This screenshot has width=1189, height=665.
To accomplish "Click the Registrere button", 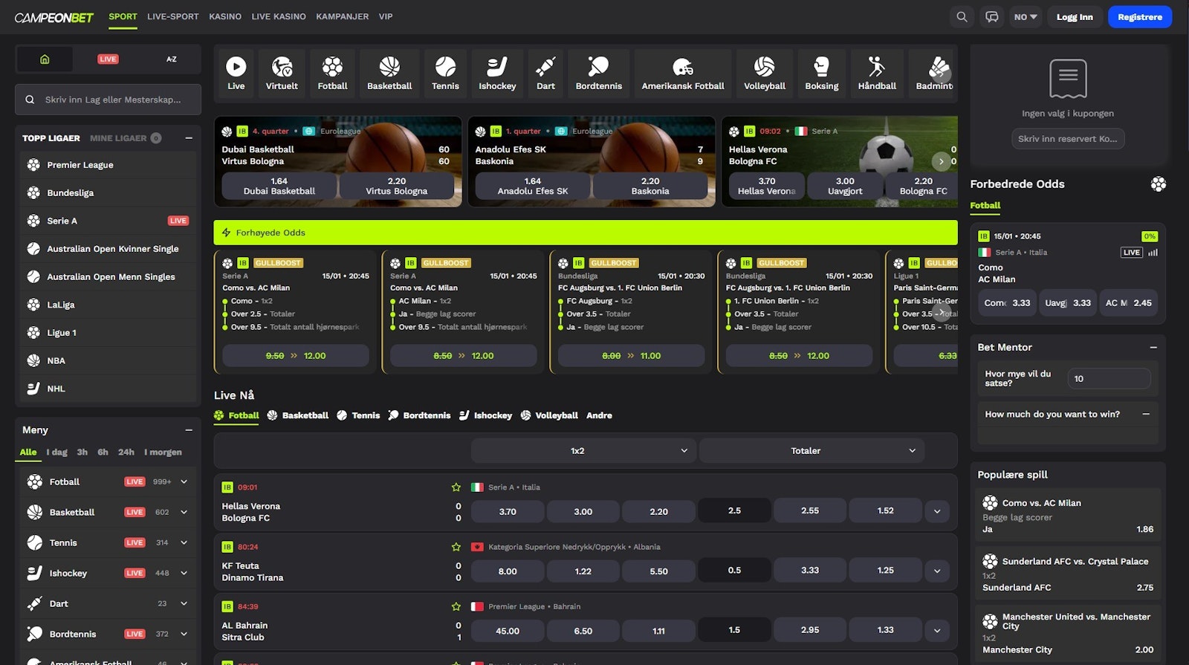I will point(1139,16).
